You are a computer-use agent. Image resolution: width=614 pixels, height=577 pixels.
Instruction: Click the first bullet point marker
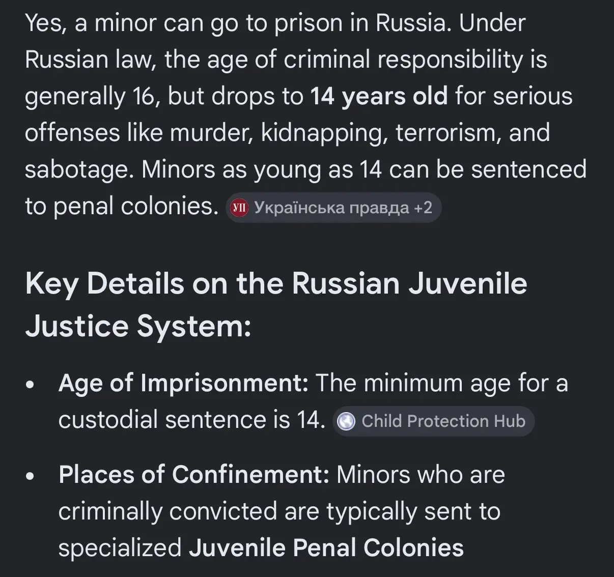pos(31,385)
